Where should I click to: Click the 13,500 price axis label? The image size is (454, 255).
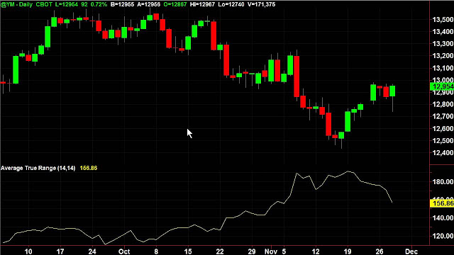443,20
